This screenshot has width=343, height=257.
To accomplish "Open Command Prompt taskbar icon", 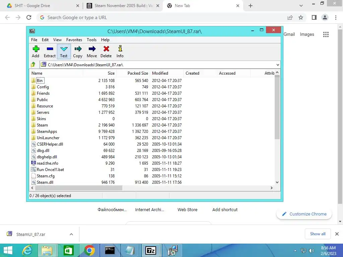I will (x=110, y=250).
